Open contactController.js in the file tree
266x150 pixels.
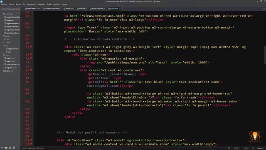tap(12, 17)
